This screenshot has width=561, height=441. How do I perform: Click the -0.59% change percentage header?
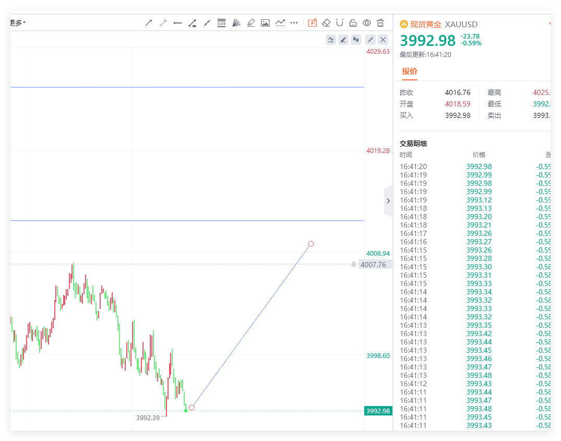pos(471,43)
